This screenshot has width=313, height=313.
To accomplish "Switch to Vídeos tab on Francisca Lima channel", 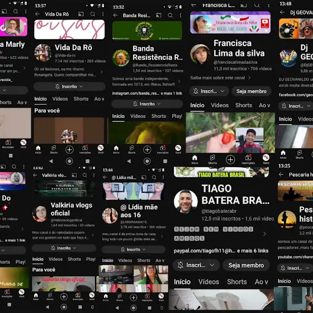I will point(220,105).
